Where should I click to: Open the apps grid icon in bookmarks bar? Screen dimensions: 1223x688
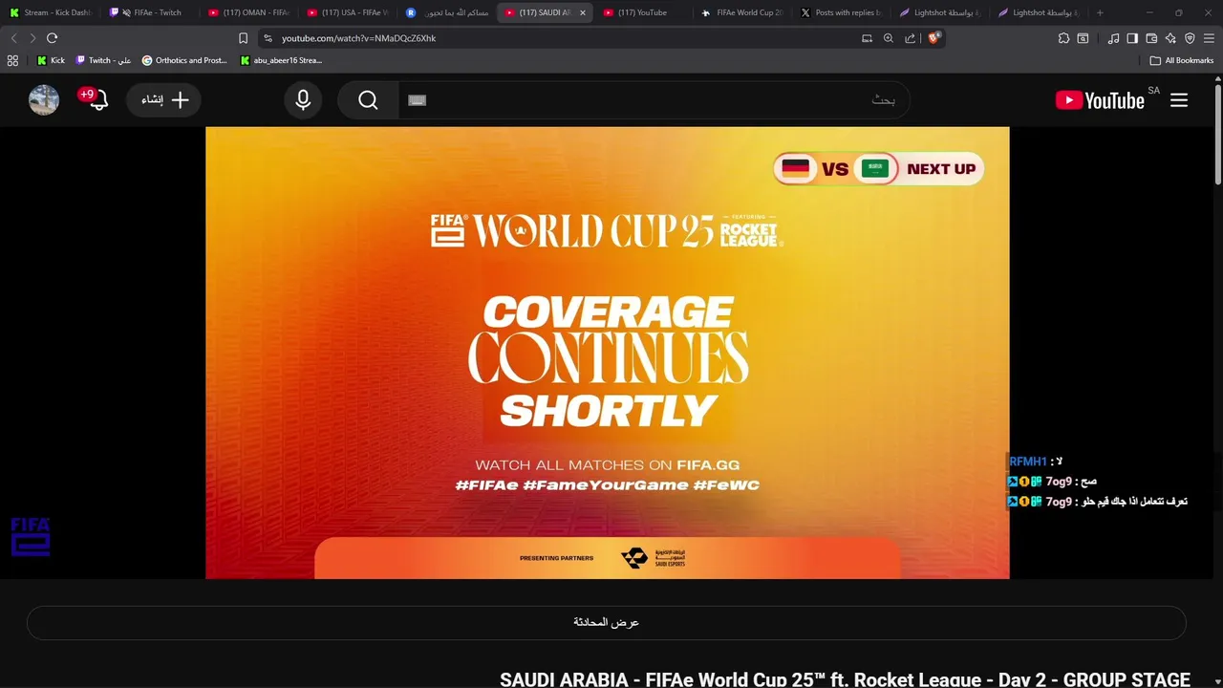click(x=12, y=60)
